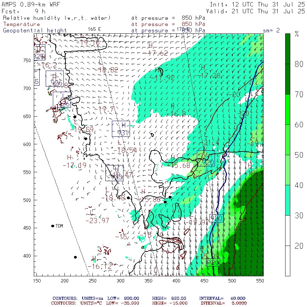Click the -16.12 temperature high value
Screen dimensions: 307x307
tap(100, 266)
